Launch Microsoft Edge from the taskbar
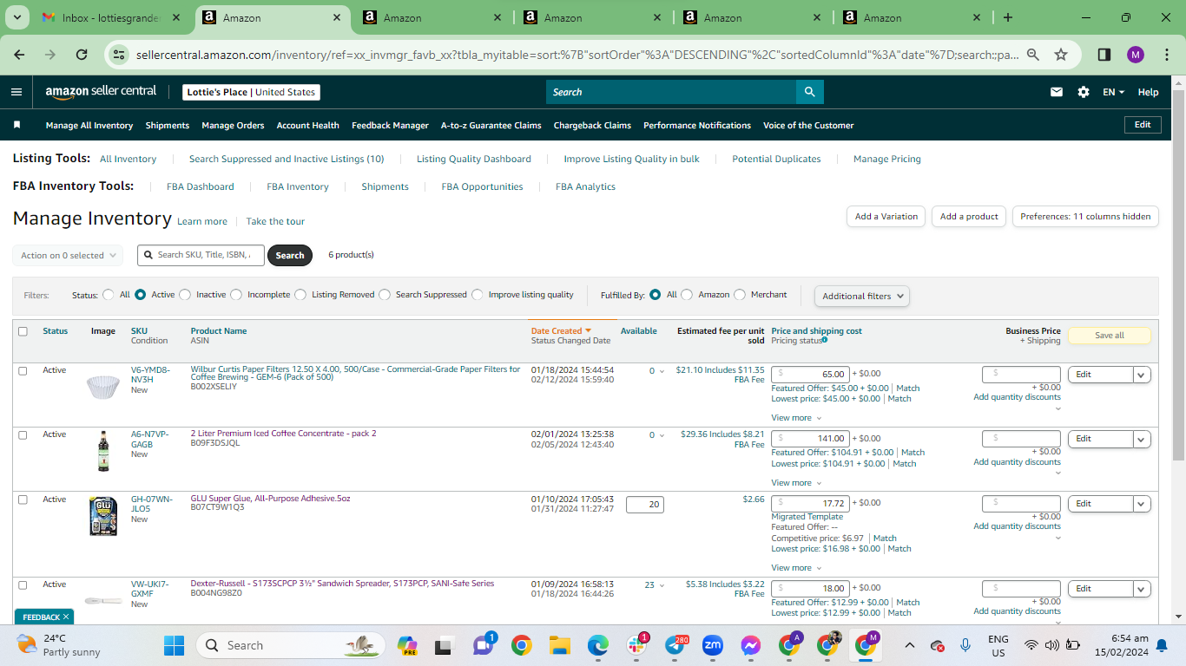This screenshot has width=1186, height=666. tap(597, 645)
